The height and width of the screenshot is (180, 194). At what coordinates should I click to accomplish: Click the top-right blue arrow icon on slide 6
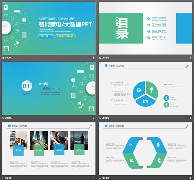tap(159, 144)
